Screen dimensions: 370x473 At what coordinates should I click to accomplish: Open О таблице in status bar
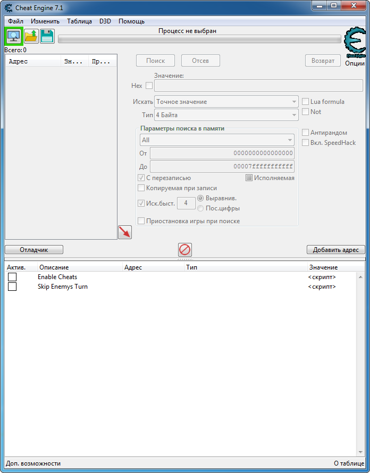(349, 463)
